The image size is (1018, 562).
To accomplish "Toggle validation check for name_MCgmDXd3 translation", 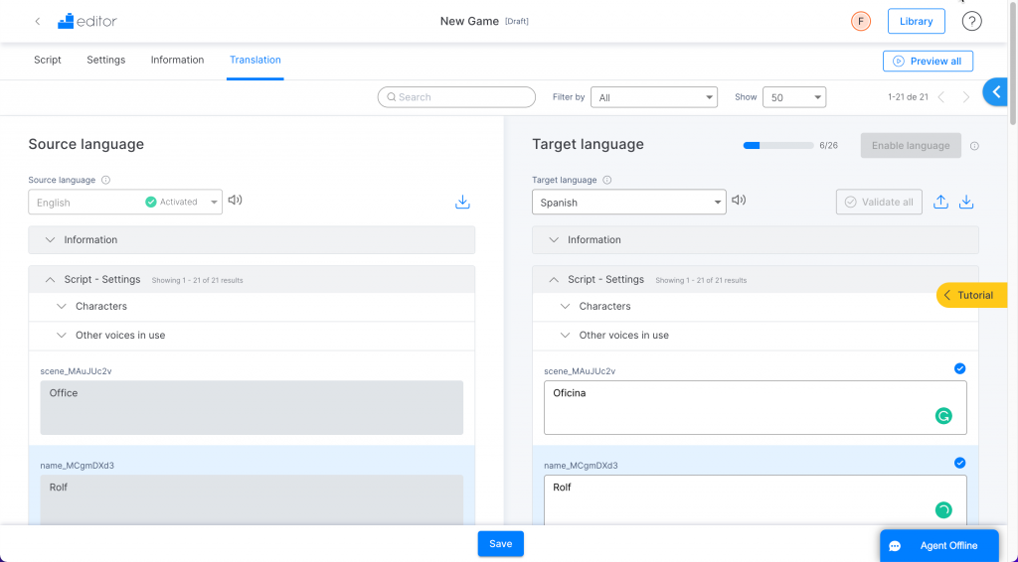I will pos(959,463).
